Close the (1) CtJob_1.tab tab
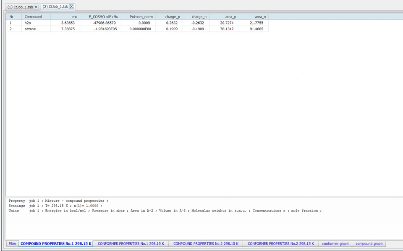This screenshot has width=403, height=251. tap(36, 7)
